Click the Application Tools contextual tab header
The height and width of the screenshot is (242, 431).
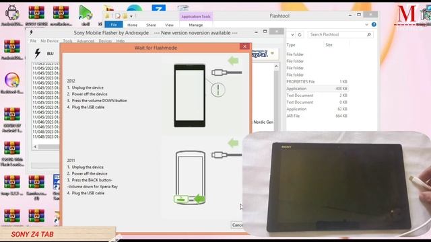click(196, 16)
